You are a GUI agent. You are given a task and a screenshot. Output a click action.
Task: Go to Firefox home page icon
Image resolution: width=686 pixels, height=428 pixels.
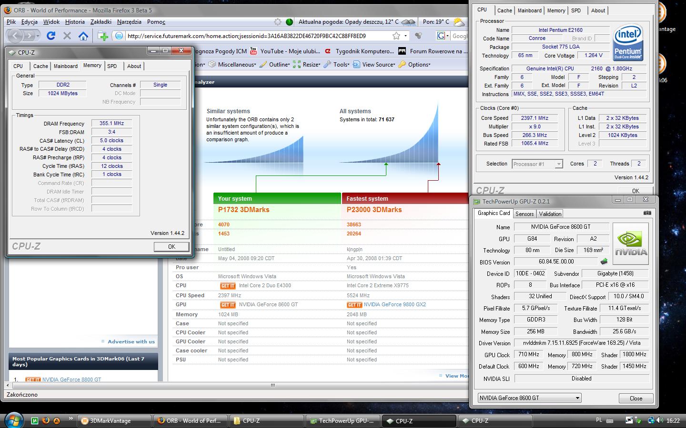click(83, 36)
